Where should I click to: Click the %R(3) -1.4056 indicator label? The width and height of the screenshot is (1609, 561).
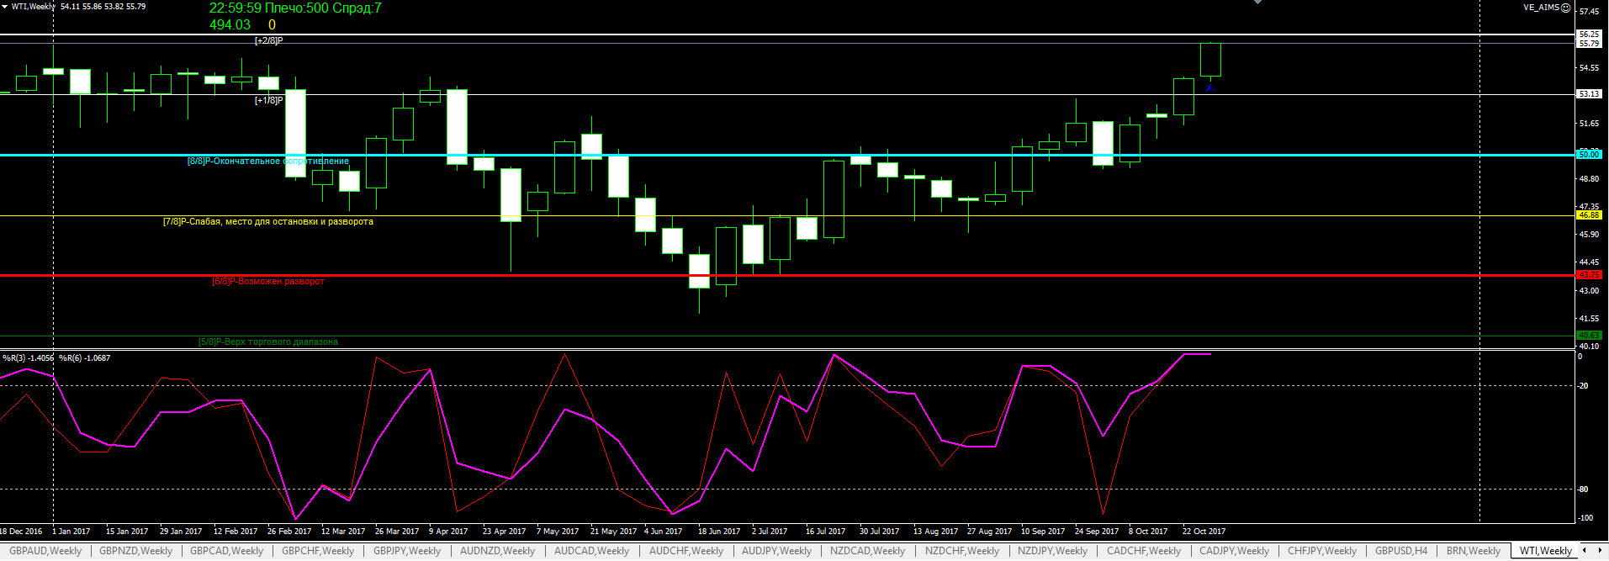tap(28, 358)
